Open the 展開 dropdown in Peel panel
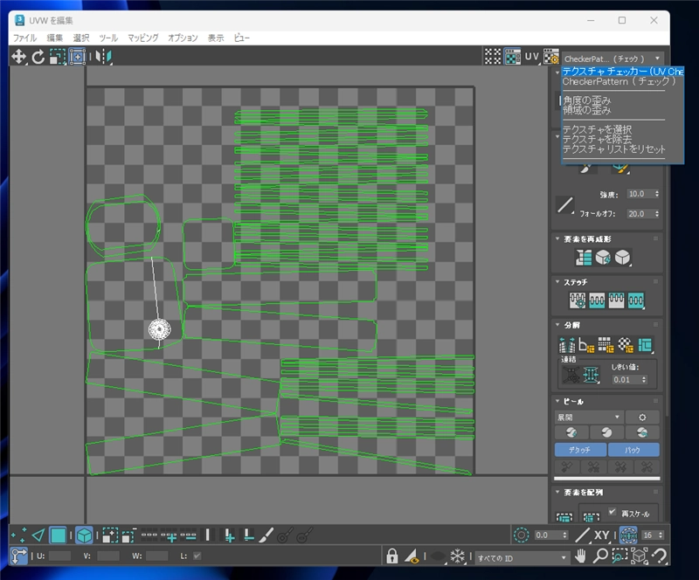This screenshot has height=580, width=699. click(589, 418)
